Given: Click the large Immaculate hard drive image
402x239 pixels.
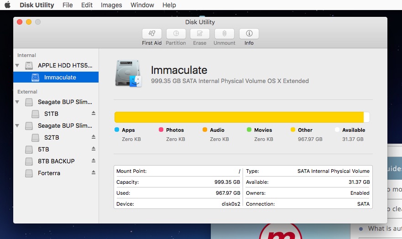Looking at the screenshot, I should [128, 73].
